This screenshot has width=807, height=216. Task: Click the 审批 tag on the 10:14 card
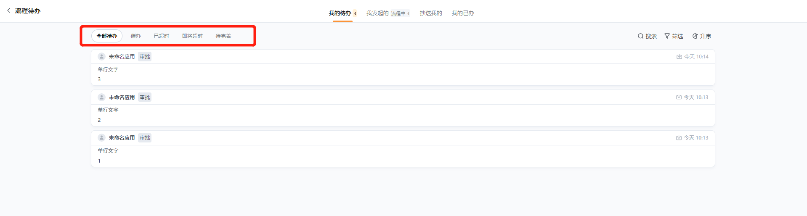pos(145,56)
